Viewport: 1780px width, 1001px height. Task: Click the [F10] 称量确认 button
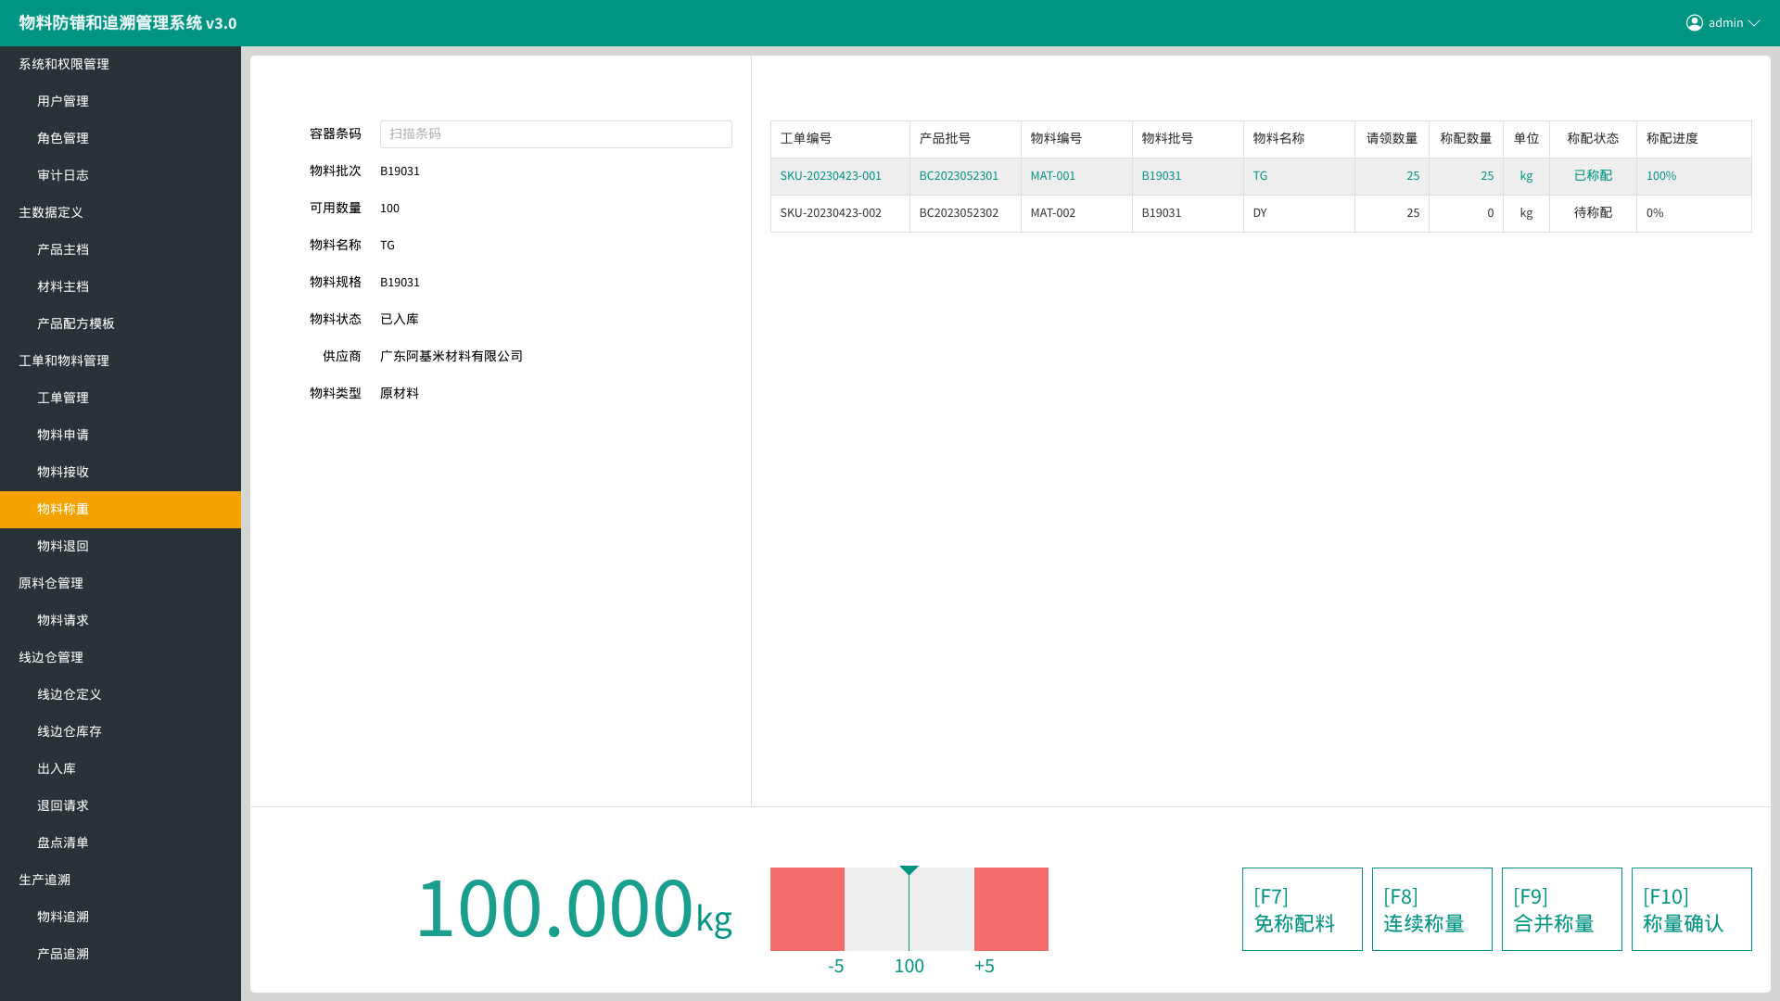(1692, 909)
